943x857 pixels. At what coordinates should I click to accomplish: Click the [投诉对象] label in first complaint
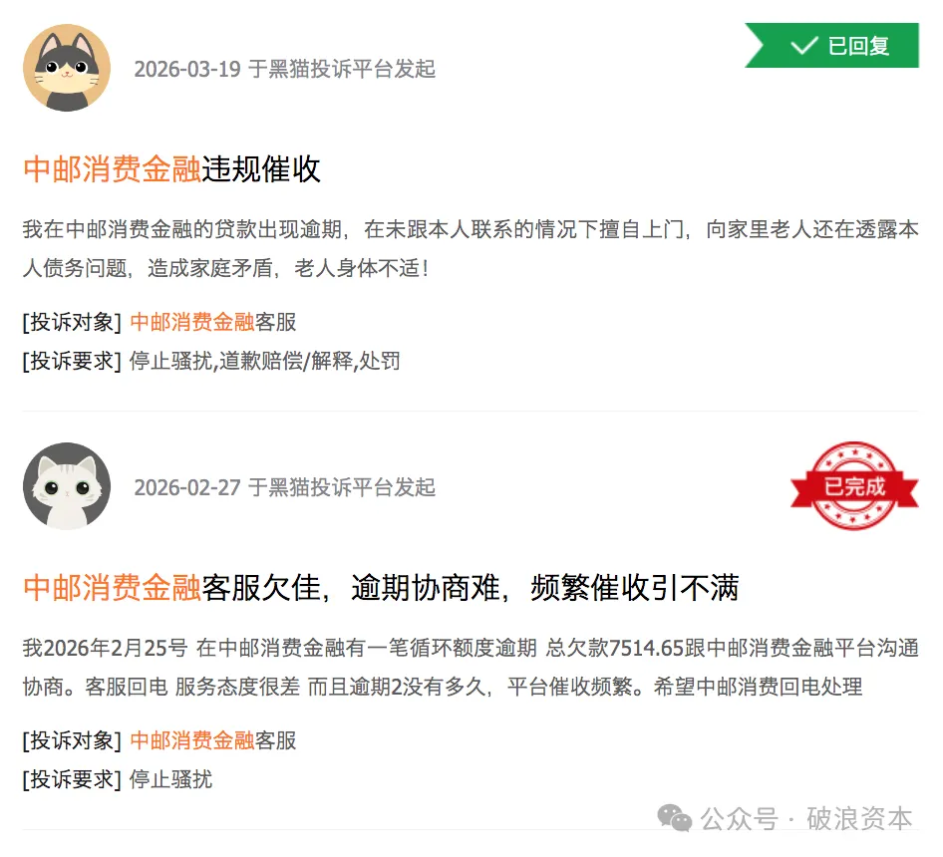pyautogui.click(x=72, y=322)
